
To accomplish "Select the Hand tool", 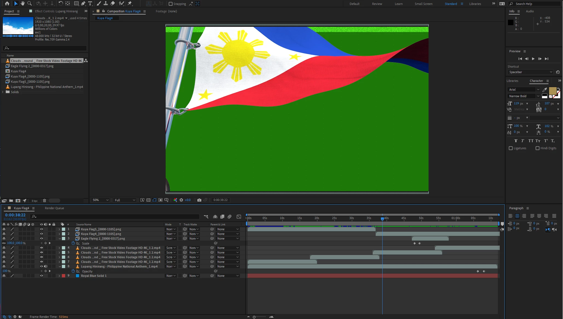I will 22,4.
